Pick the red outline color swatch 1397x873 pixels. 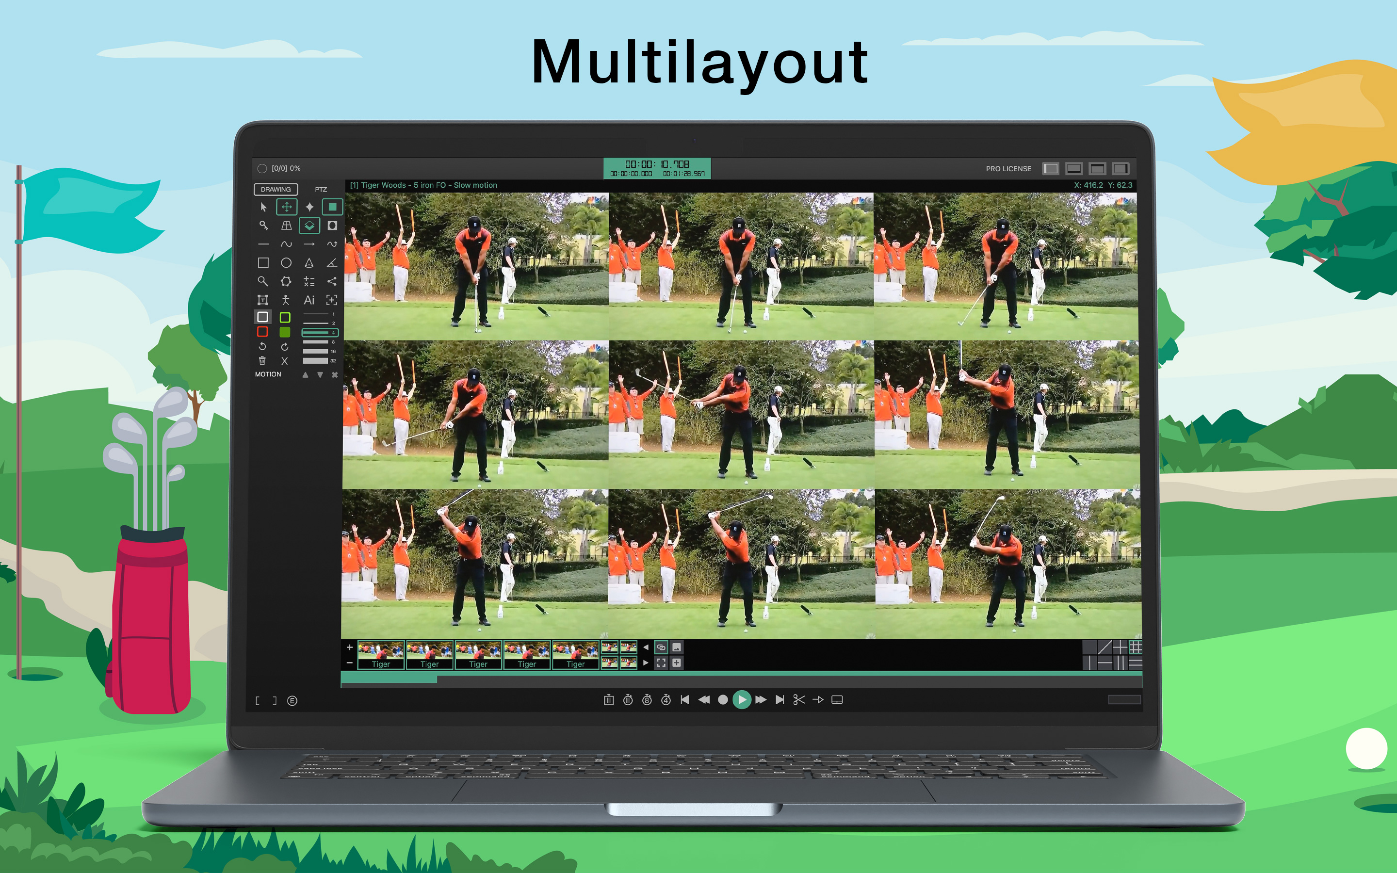pos(262,332)
